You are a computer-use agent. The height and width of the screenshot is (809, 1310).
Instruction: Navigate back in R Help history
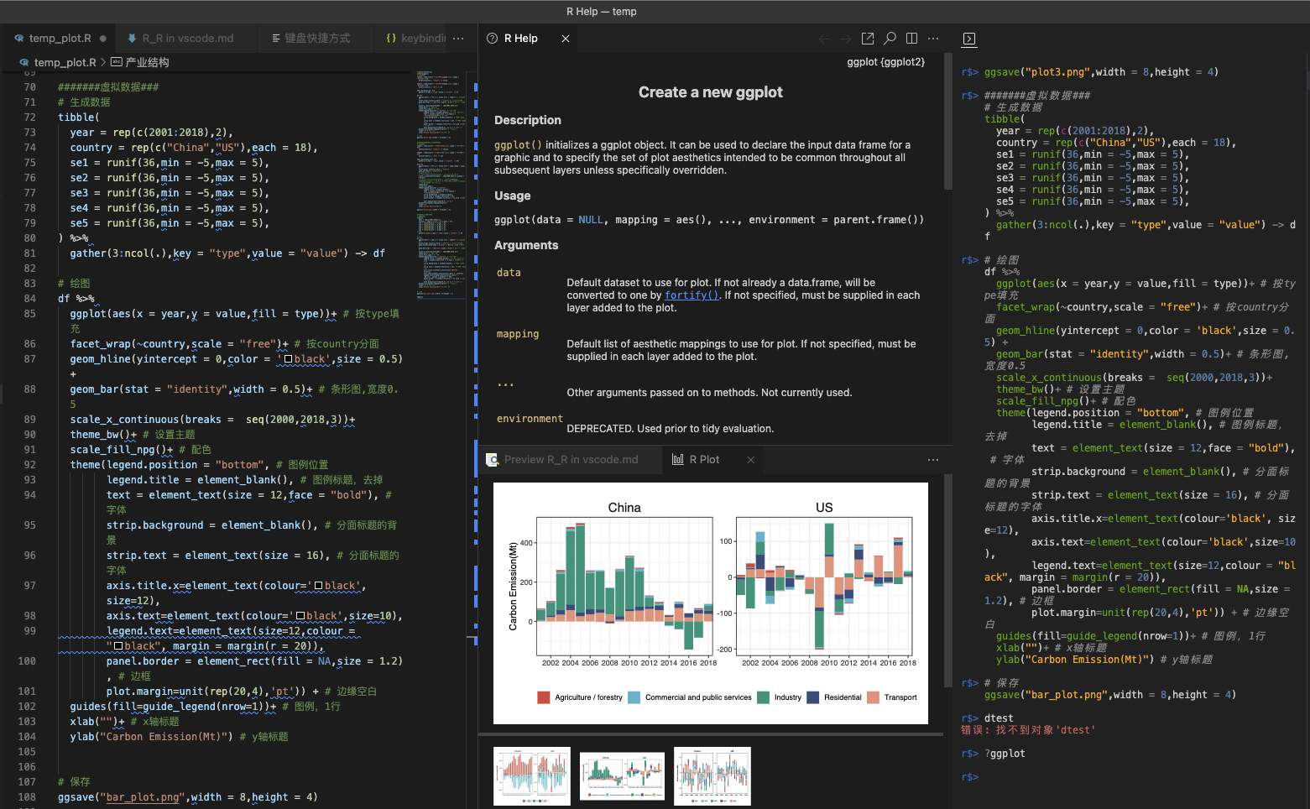[x=823, y=38]
